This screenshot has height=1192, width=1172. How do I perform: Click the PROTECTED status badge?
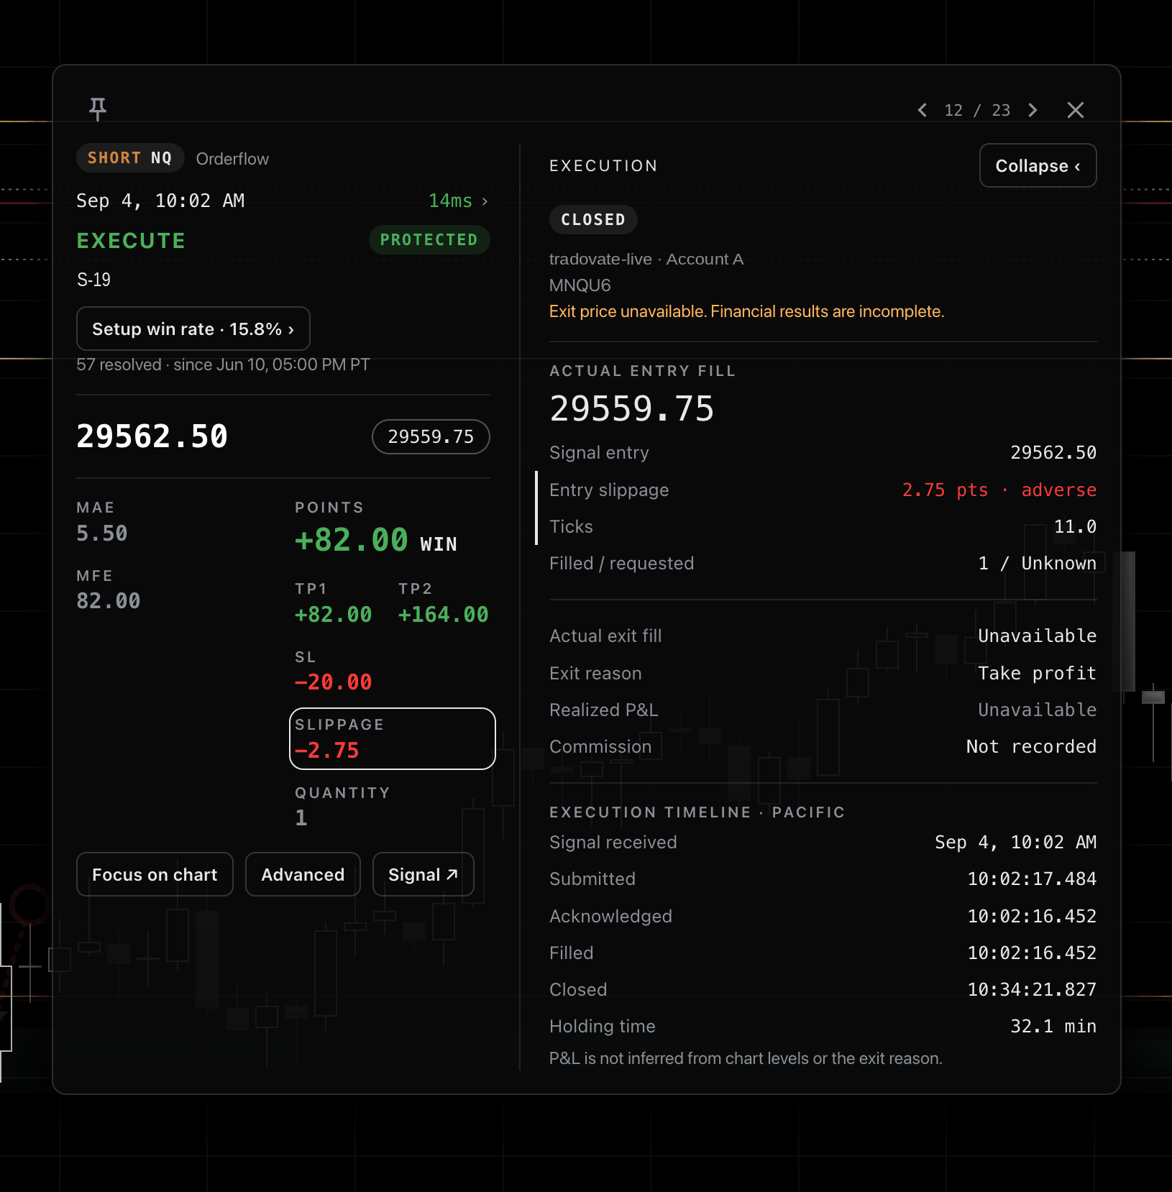point(429,239)
